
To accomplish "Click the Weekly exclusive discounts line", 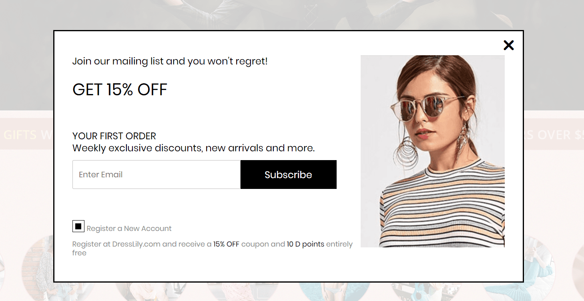I will pos(193,148).
